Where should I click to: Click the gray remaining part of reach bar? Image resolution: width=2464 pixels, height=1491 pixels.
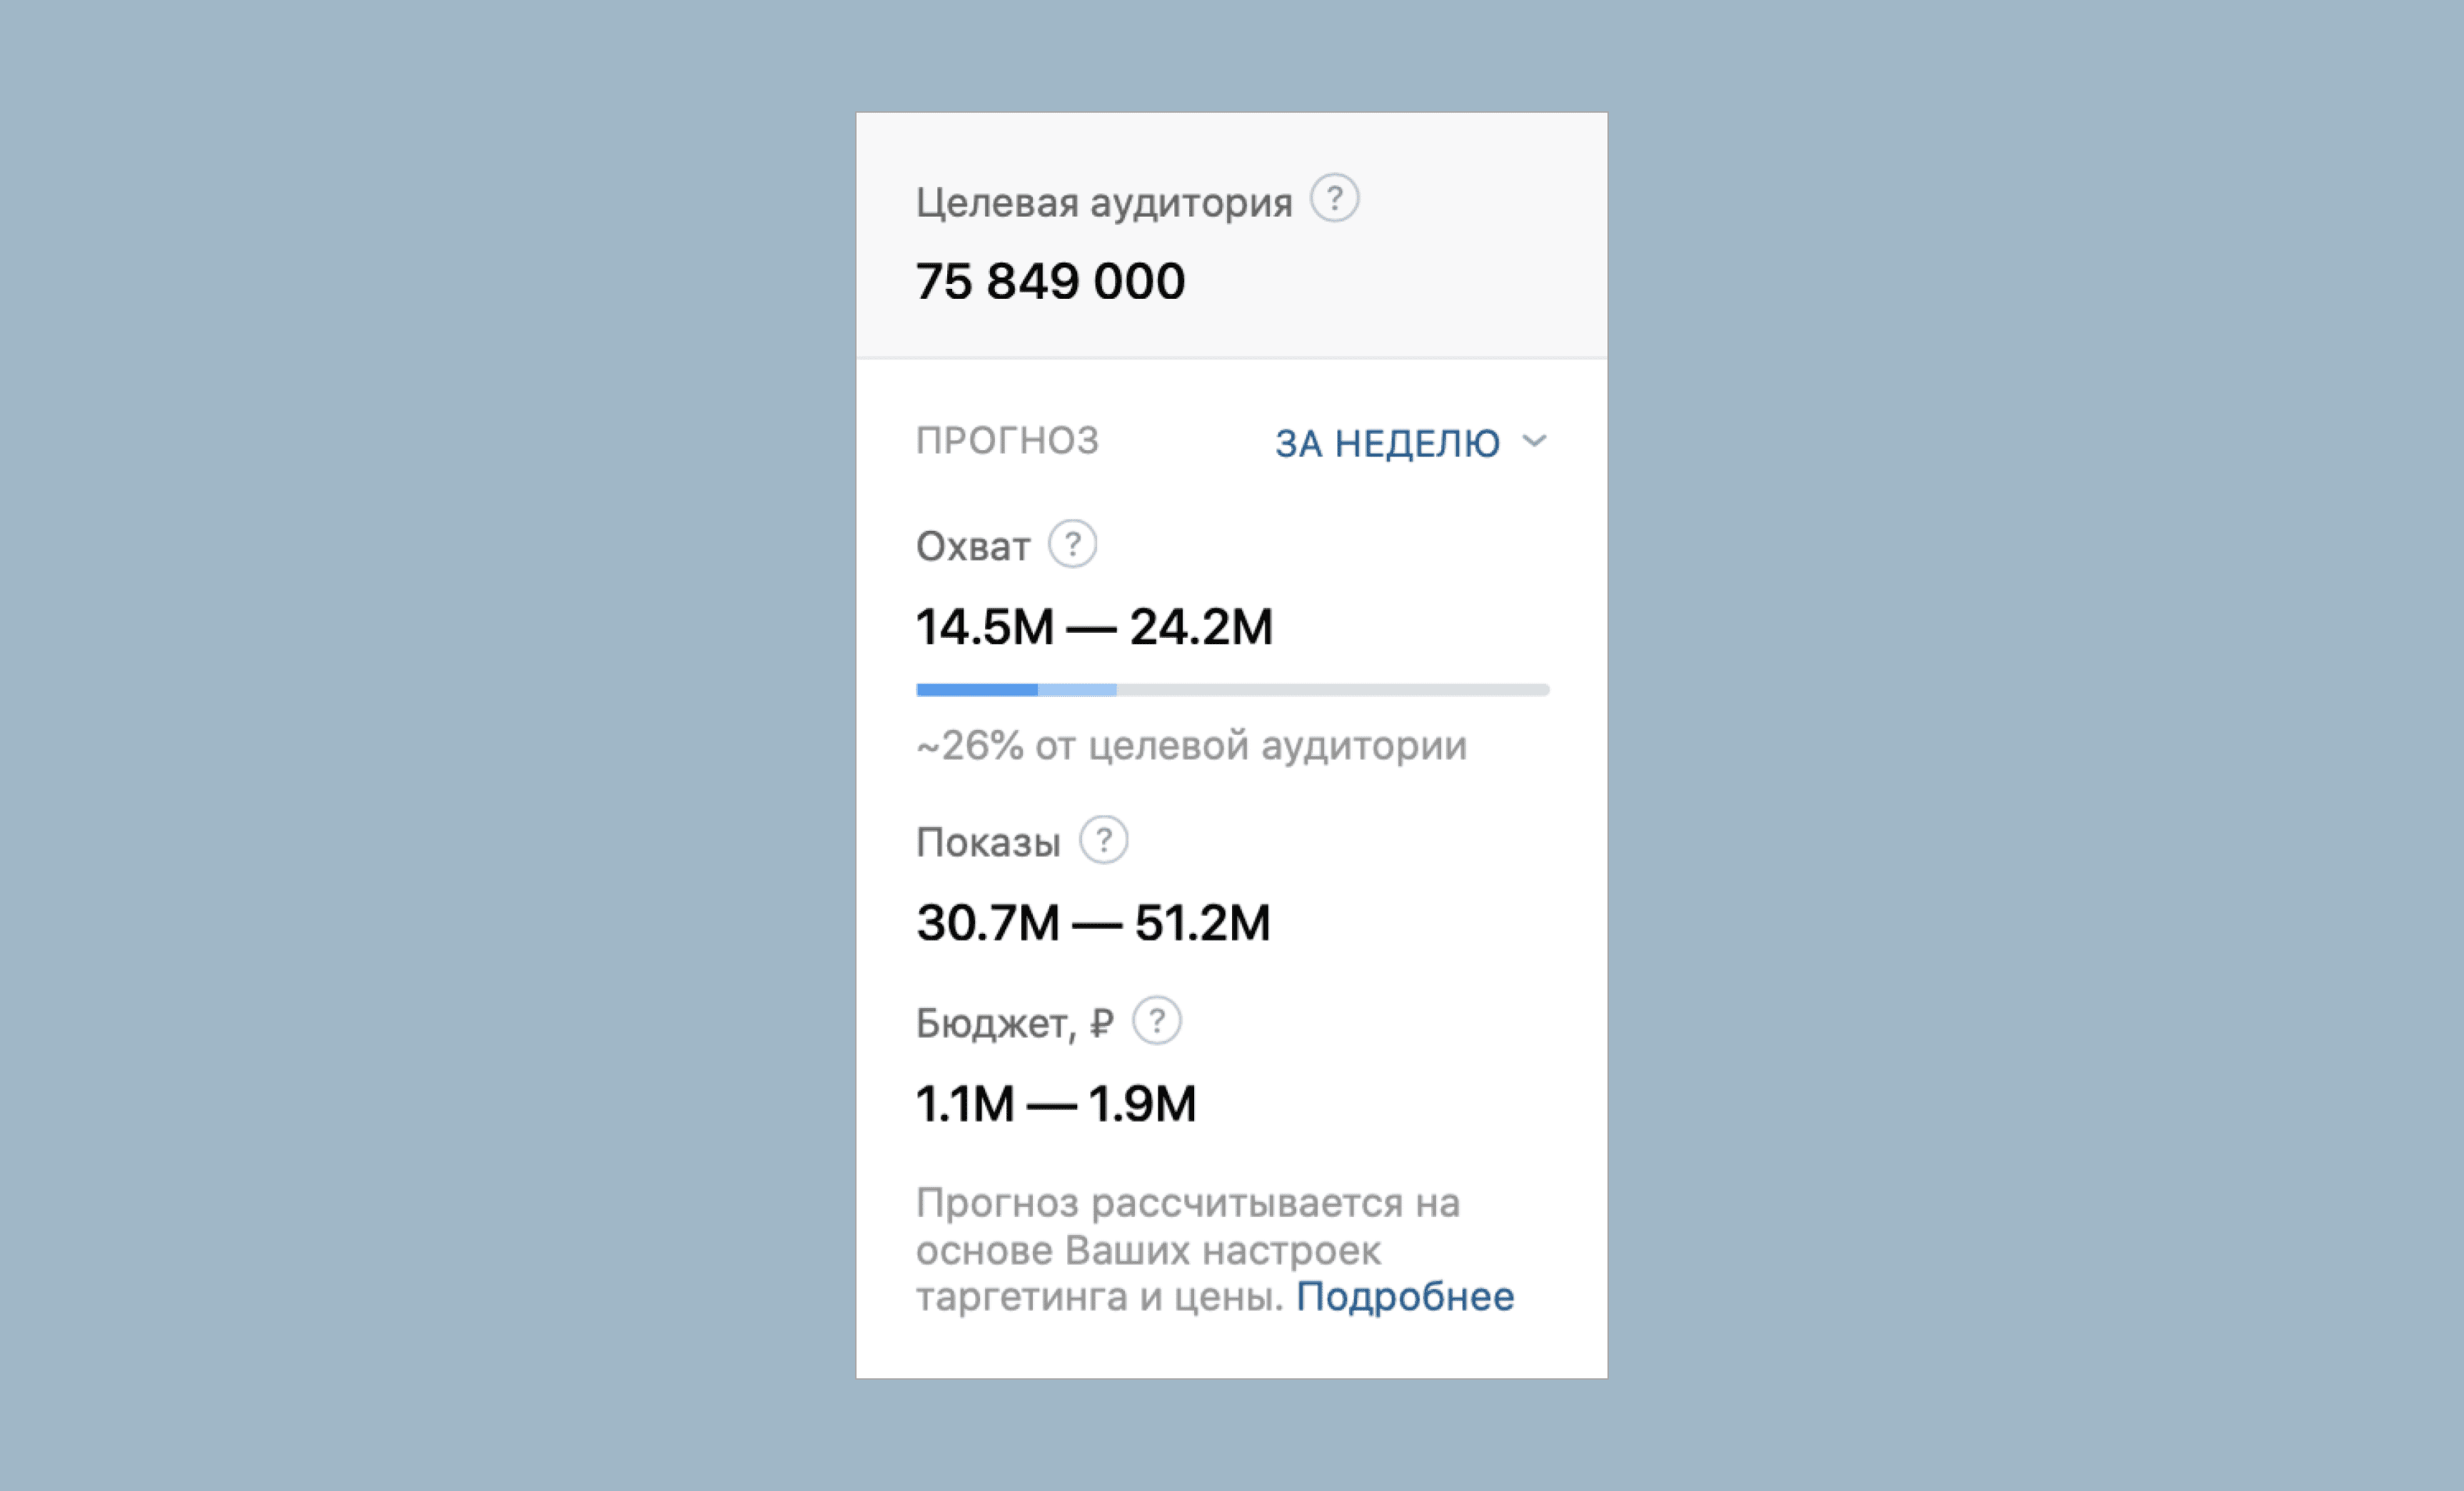pyautogui.click(x=1333, y=690)
